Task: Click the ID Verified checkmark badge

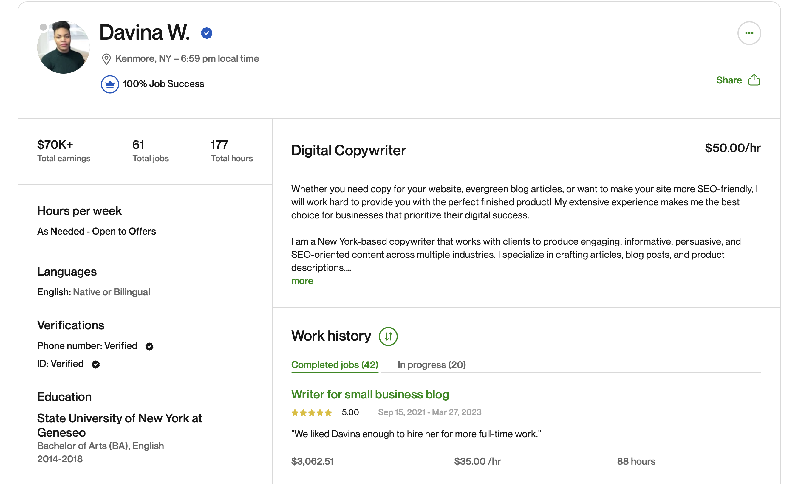Action: coord(95,364)
